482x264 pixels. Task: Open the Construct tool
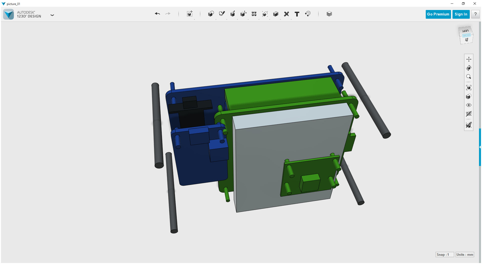[232, 14]
